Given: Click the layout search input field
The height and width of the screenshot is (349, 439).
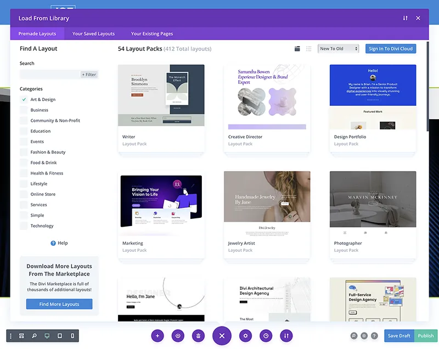Looking at the screenshot, I should click(50, 75).
